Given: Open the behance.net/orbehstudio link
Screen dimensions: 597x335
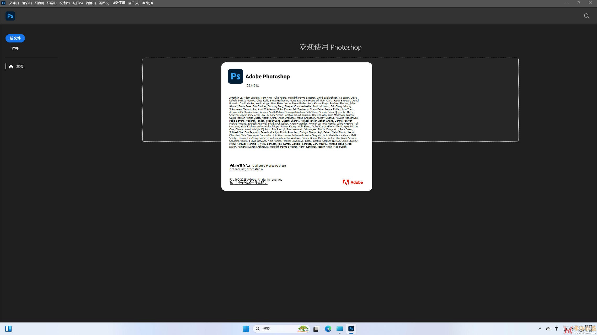Looking at the screenshot, I should (246, 169).
